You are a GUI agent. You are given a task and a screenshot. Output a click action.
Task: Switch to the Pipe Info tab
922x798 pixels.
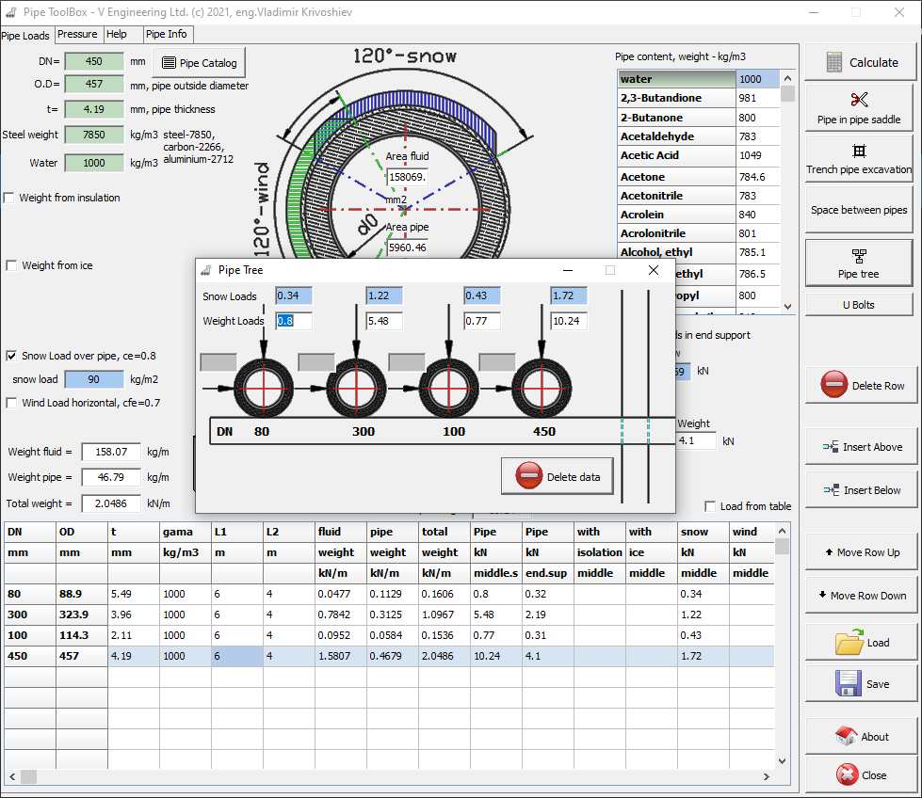167,34
